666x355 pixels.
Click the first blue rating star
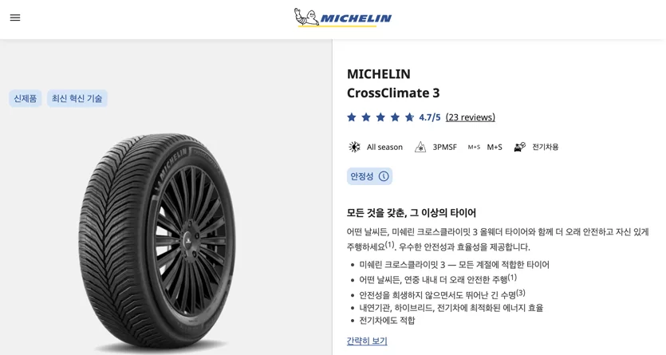point(352,117)
